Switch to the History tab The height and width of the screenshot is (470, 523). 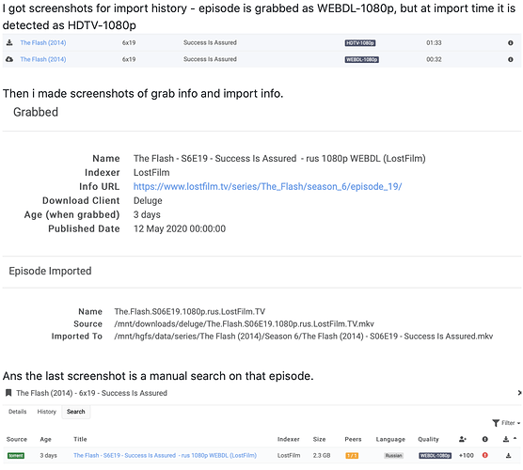coord(47,412)
